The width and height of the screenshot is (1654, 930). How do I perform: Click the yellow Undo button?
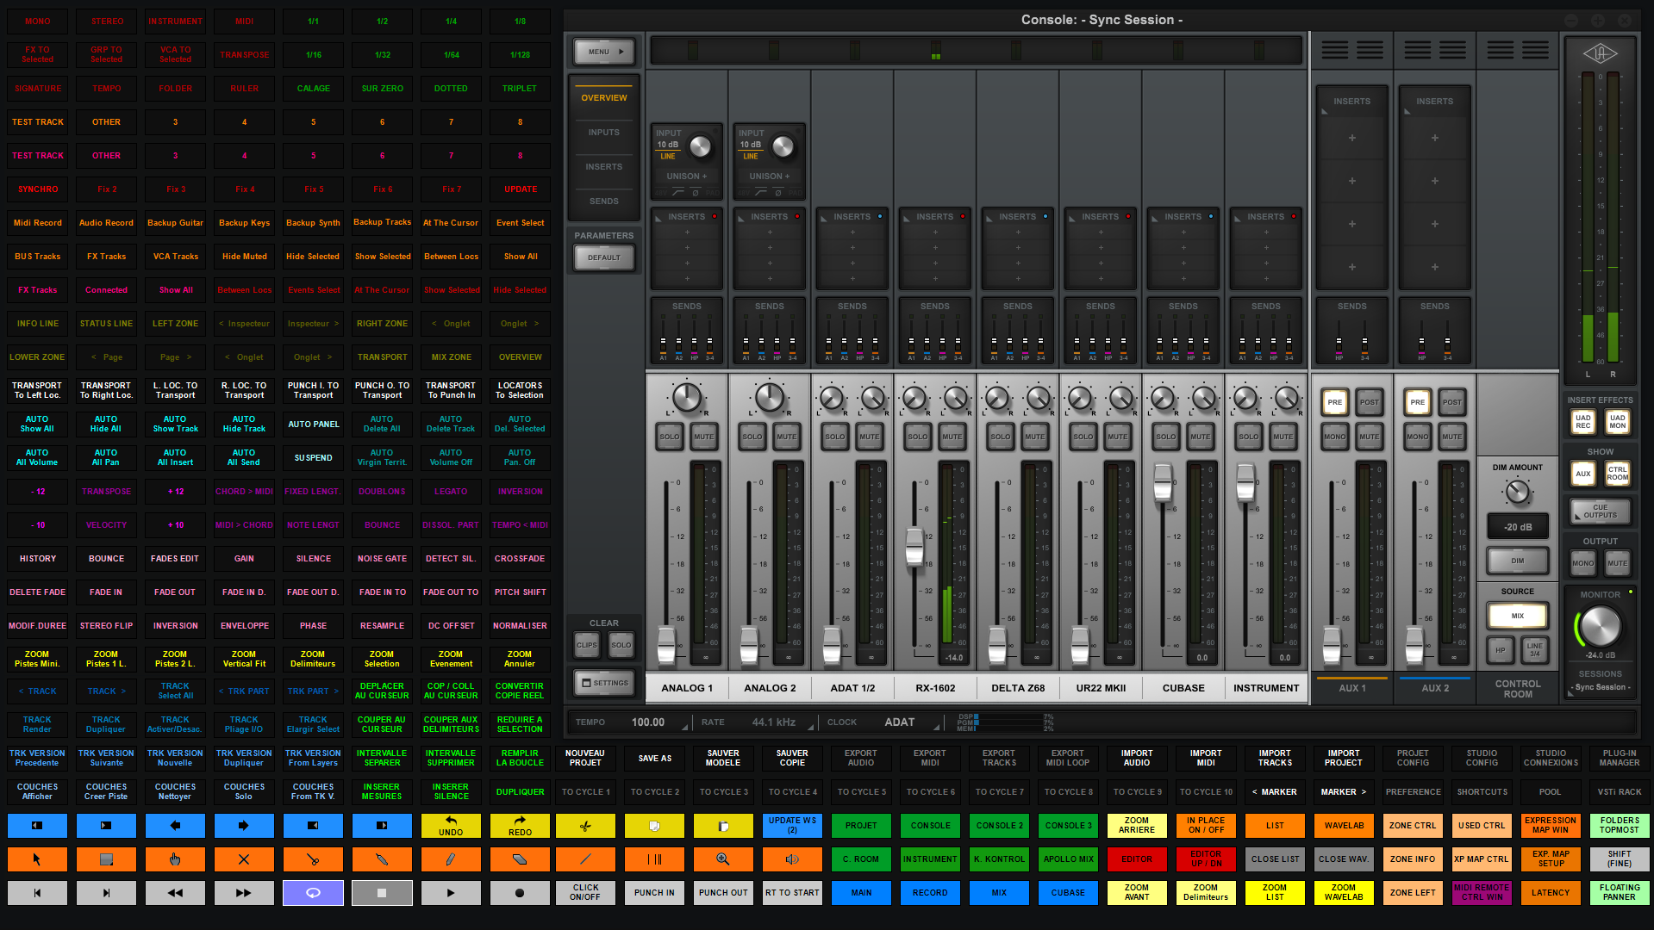click(451, 826)
